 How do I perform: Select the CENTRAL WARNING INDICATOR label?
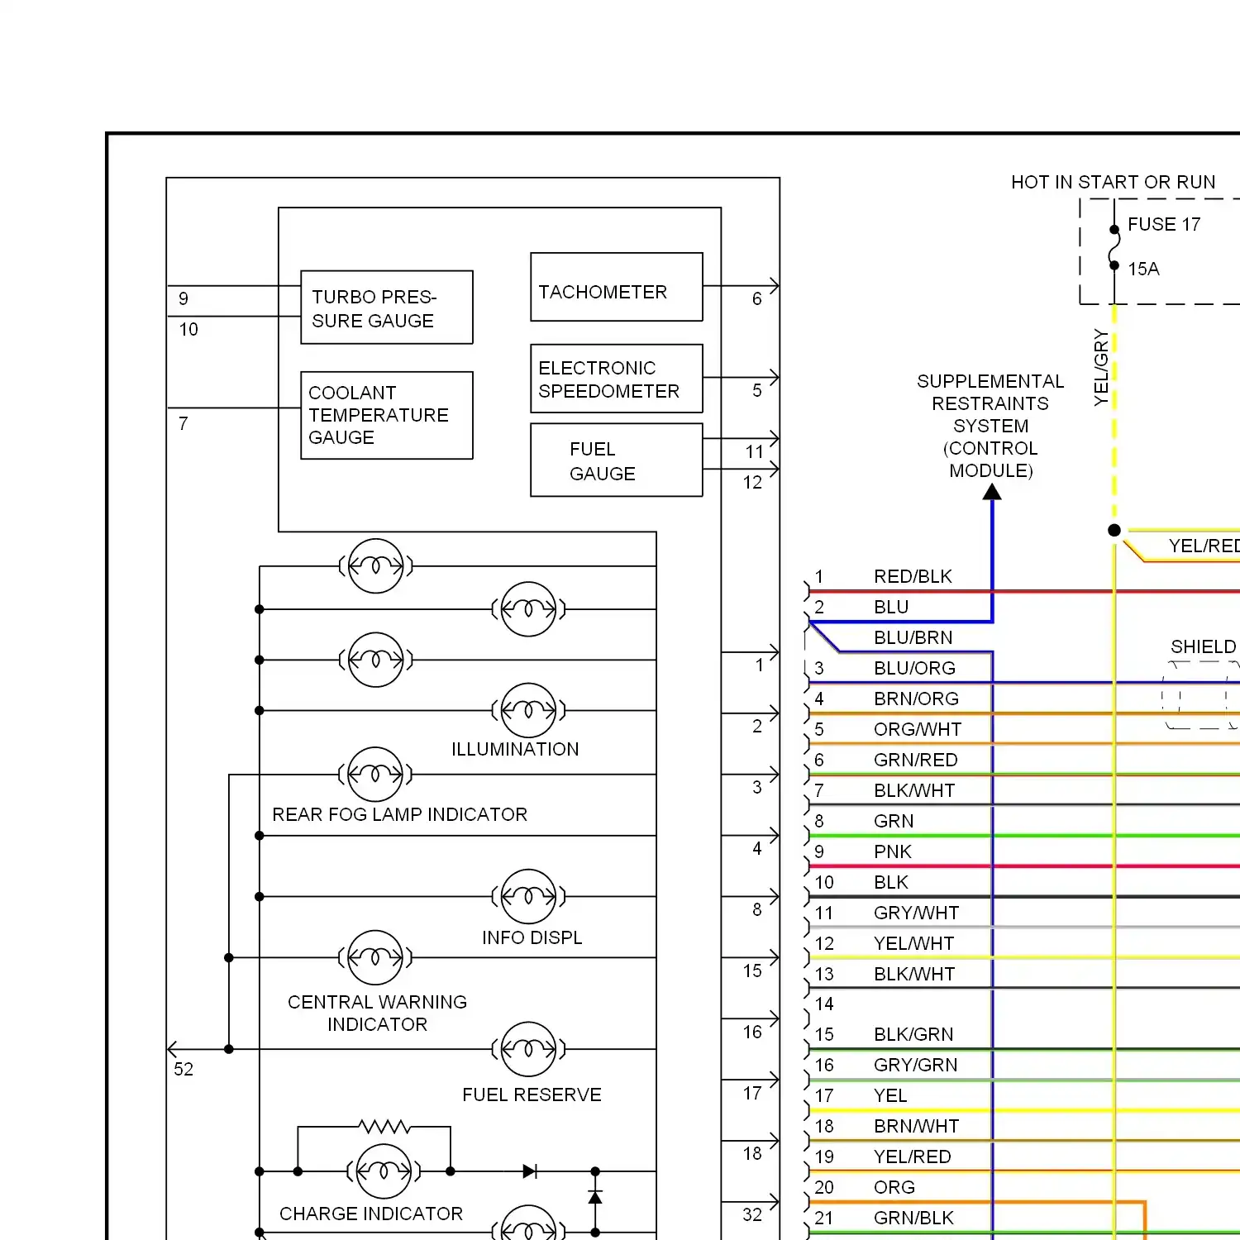click(377, 1013)
